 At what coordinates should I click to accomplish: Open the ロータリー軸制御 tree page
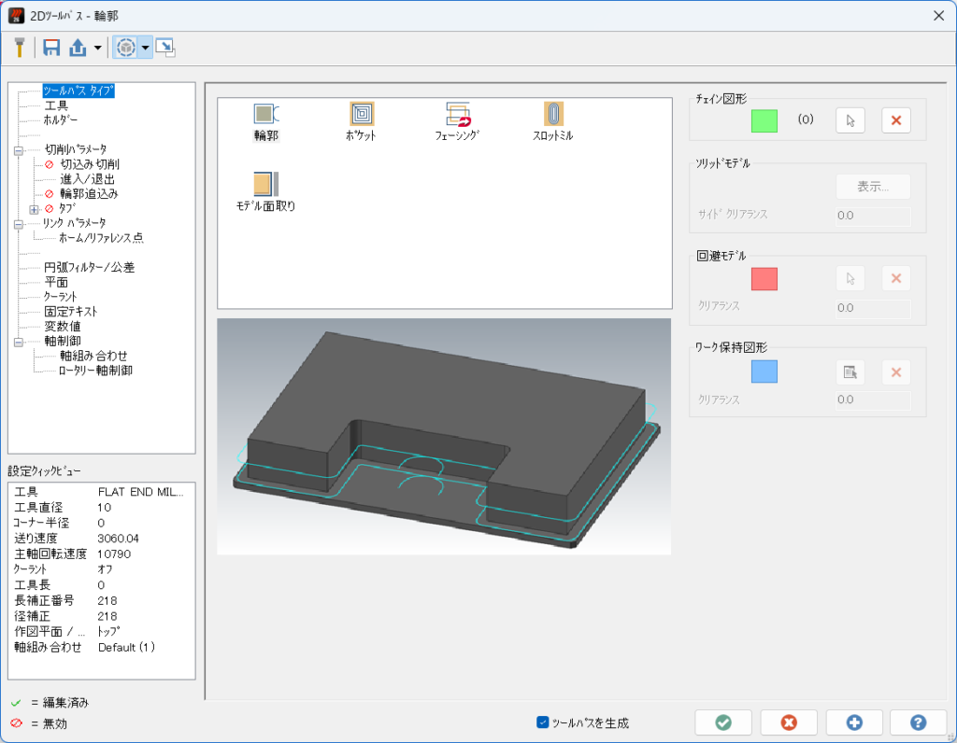(x=95, y=371)
